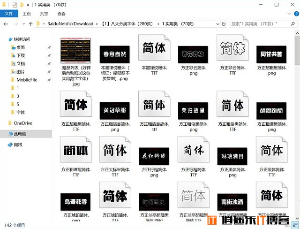300x229 pixels.
Task: Click the back navigation arrow
Action: (6, 24)
